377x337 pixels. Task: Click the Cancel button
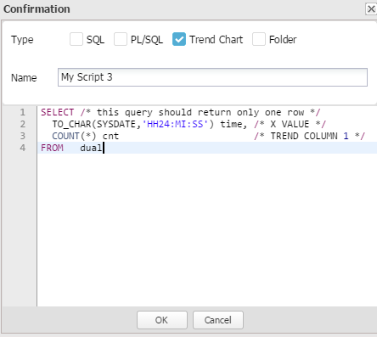(218, 320)
